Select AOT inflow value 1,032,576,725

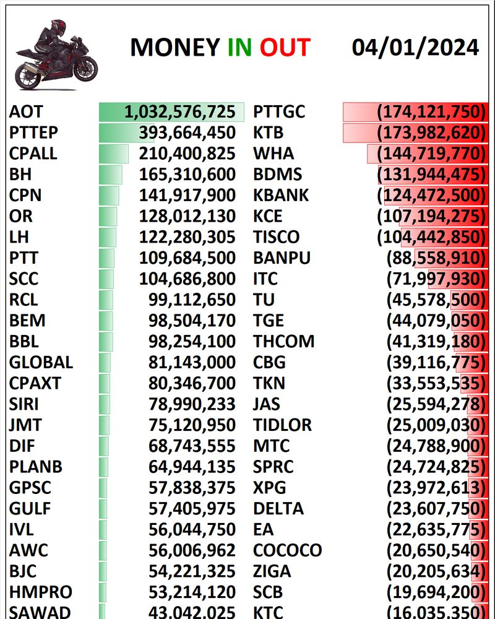point(179,112)
